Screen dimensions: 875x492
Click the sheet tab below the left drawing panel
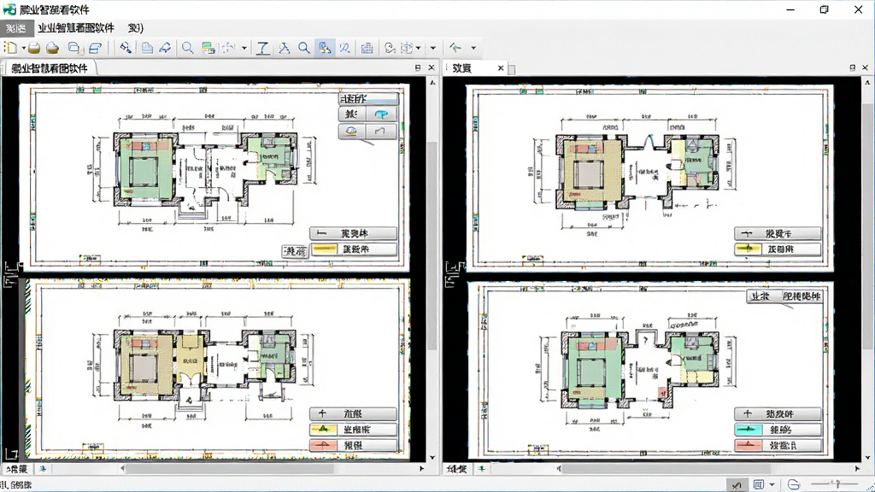click(17, 469)
